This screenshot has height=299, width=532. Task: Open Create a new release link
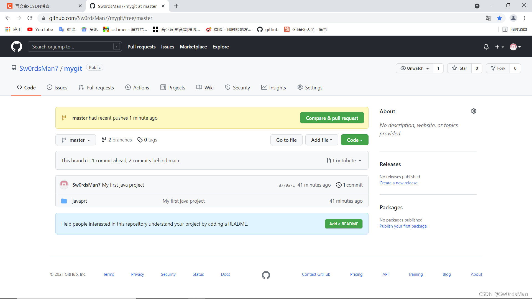(398, 183)
